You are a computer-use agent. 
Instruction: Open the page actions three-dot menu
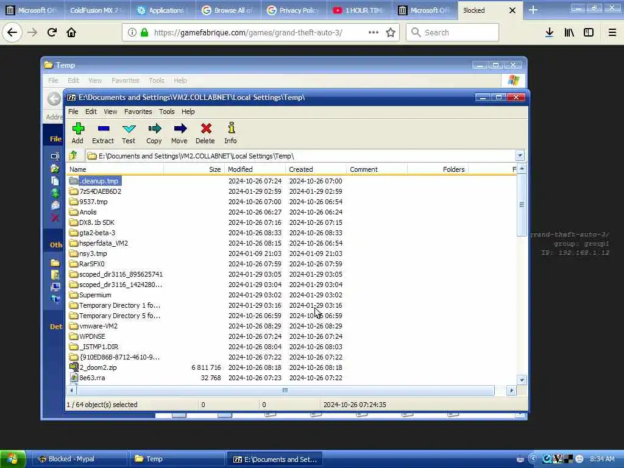374,32
